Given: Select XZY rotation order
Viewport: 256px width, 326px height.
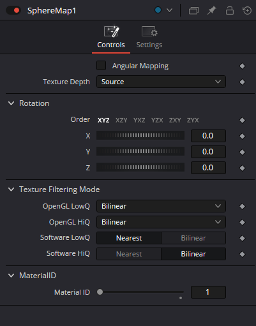Looking at the screenshot, I should click(121, 121).
